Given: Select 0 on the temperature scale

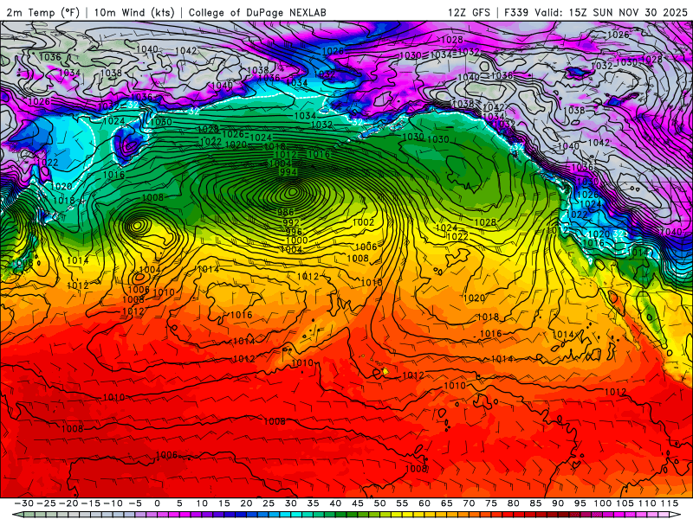Looking at the screenshot, I should (x=158, y=503).
